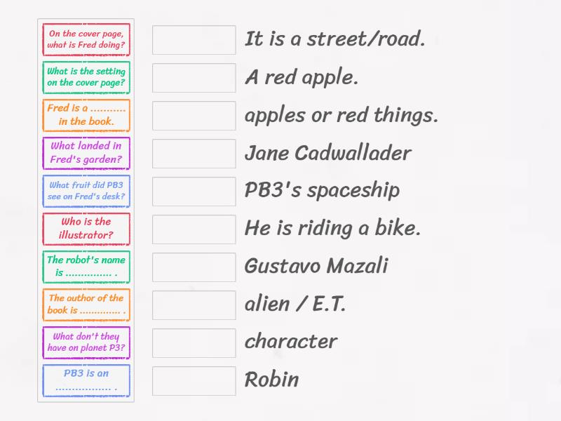Click the empty answer slot beside 'Robin'
Image resolution: width=561 pixels, height=421 pixels.
(x=193, y=380)
